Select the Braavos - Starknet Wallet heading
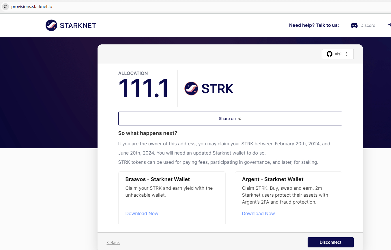The height and width of the screenshot is (250, 391). coord(158,179)
